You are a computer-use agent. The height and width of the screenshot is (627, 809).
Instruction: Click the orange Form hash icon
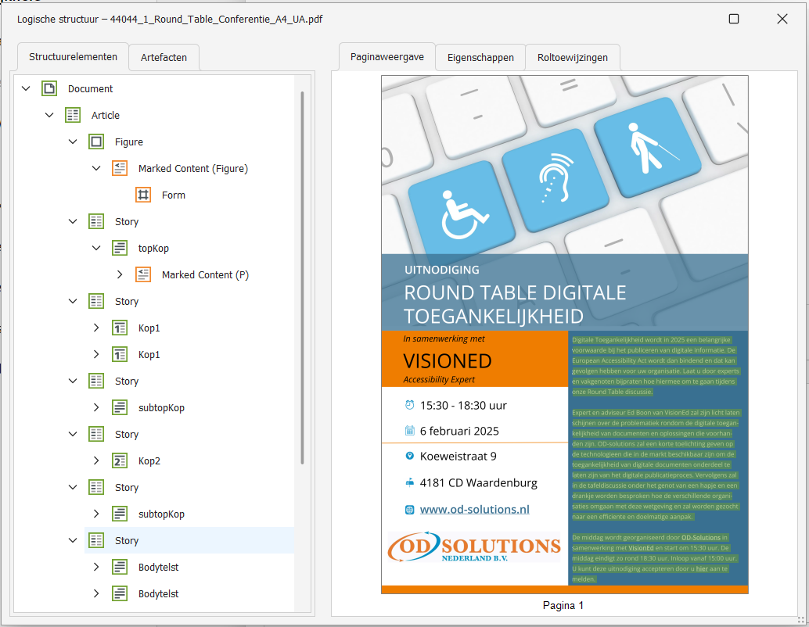(143, 195)
